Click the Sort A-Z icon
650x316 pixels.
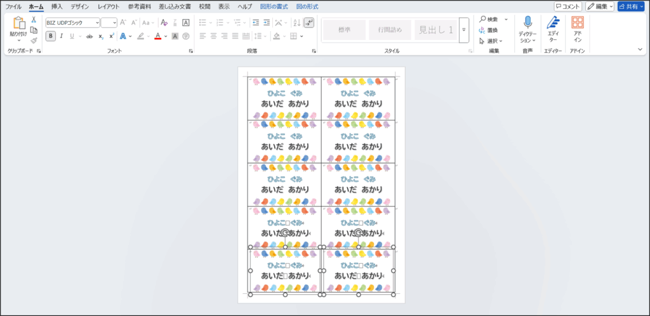(297, 23)
